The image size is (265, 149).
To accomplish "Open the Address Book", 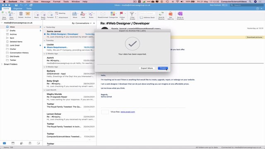I will 147,17.
